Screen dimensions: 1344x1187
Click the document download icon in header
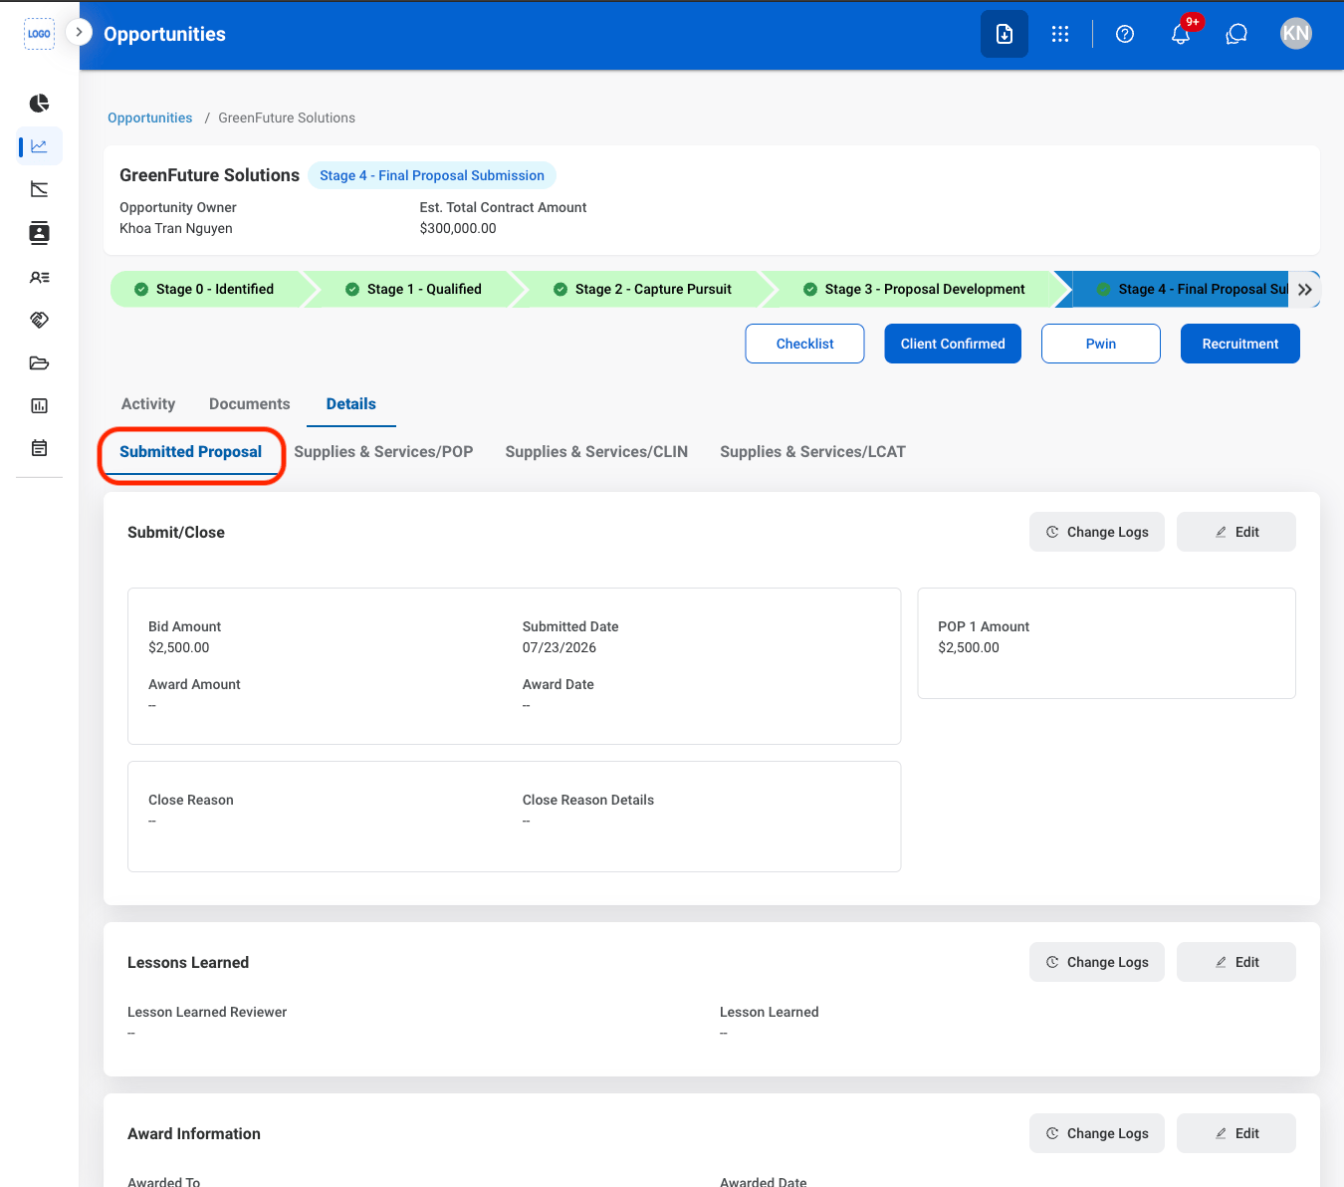click(1005, 34)
